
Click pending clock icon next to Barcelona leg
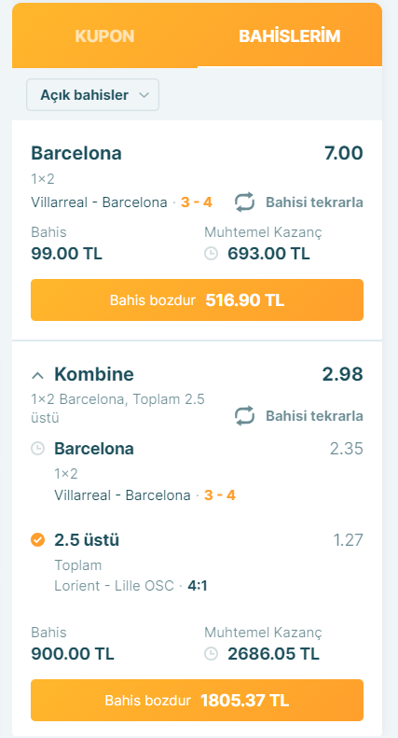point(37,449)
